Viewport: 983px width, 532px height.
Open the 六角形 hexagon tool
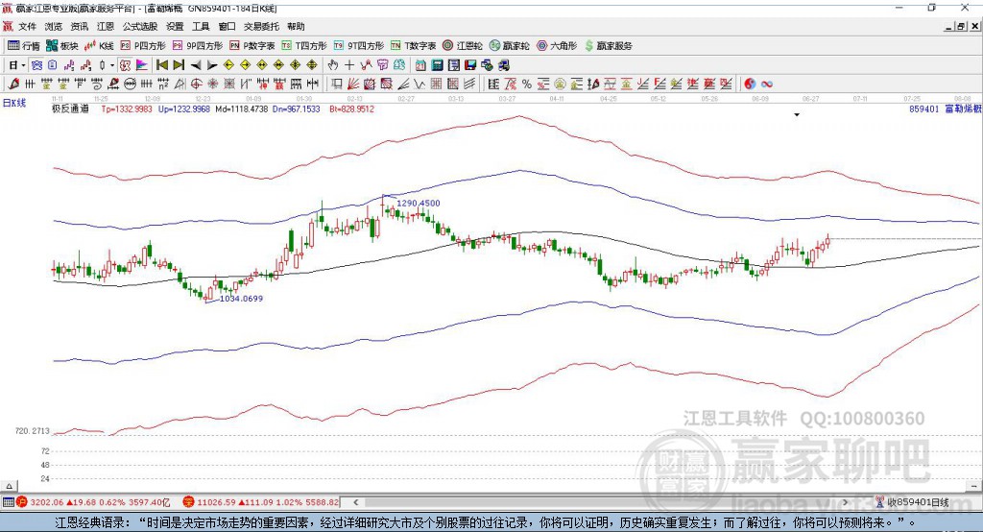557,46
